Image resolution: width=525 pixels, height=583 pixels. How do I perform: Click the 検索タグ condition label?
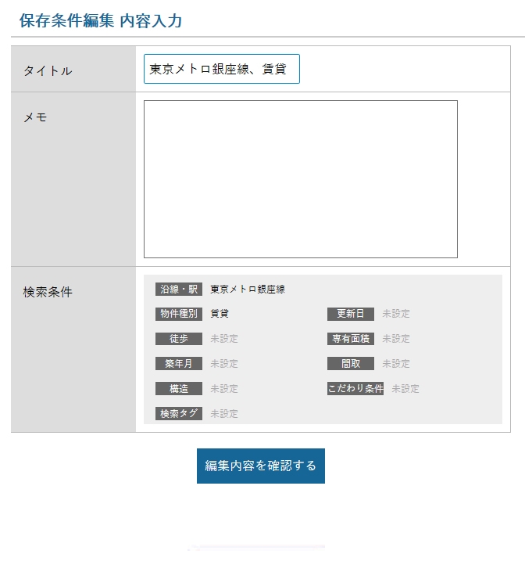click(179, 414)
